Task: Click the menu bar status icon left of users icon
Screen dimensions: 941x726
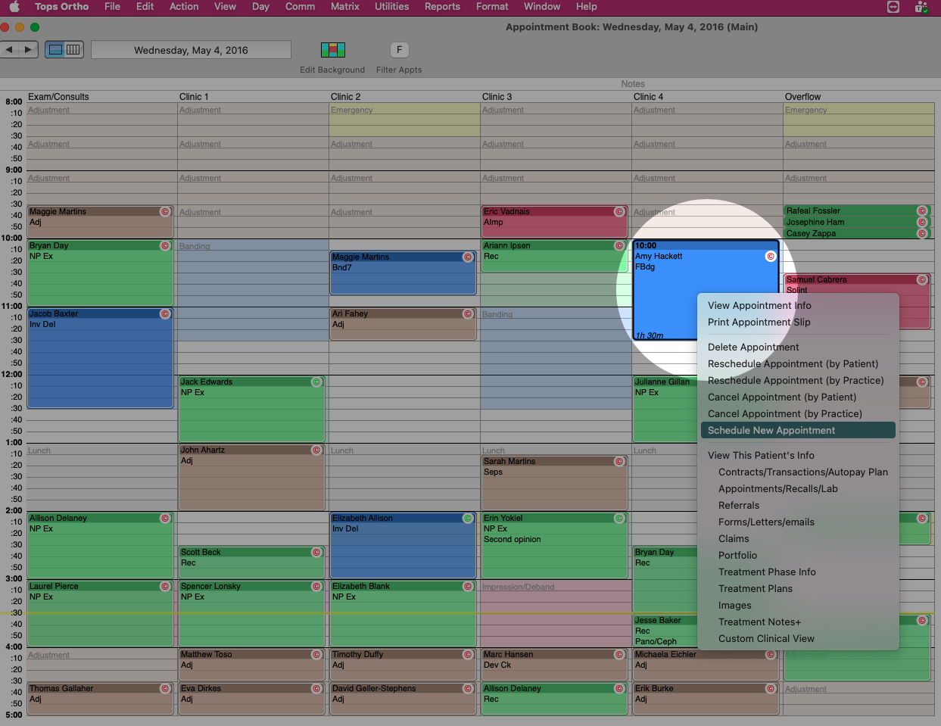Action: pyautogui.click(x=893, y=7)
